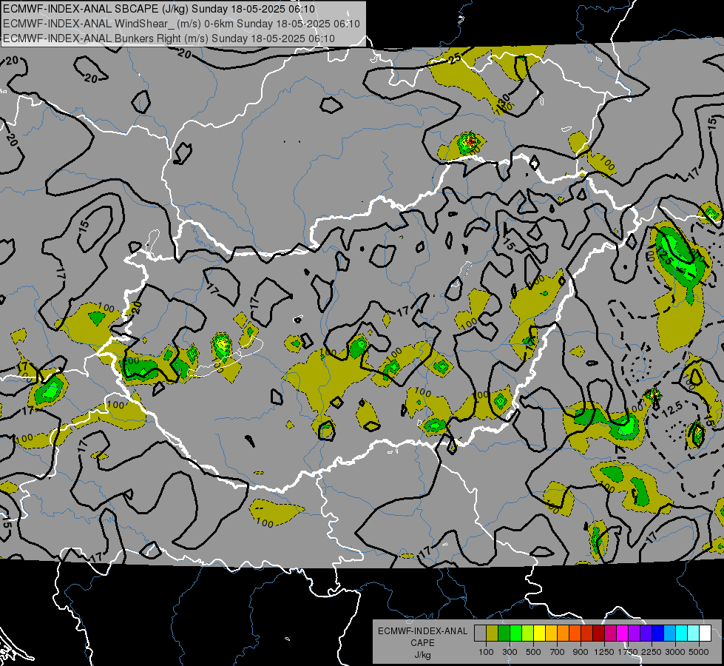The width and height of the screenshot is (724, 666).
Task: Select the olive legend swatch after 100
Action: 492,633
